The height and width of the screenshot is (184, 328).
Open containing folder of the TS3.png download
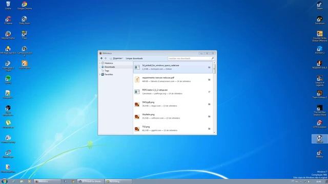209,129
